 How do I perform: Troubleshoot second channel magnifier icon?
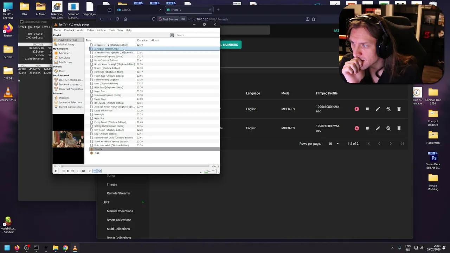(388, 128)
